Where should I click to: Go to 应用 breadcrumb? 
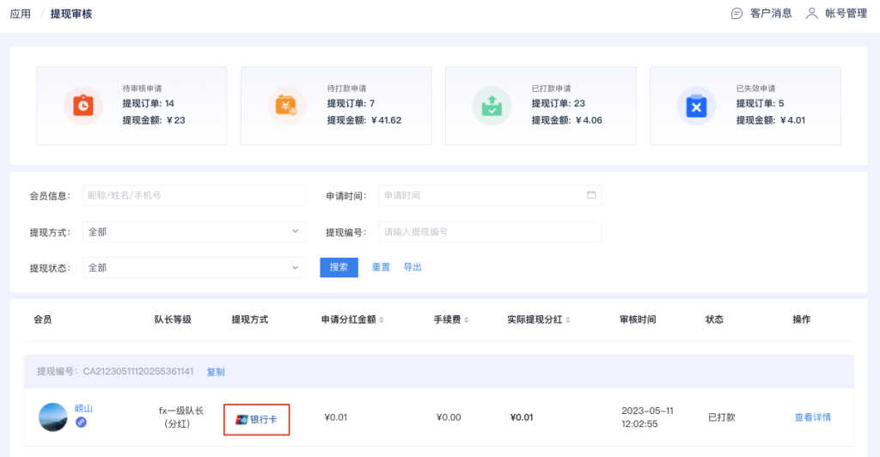21,14
